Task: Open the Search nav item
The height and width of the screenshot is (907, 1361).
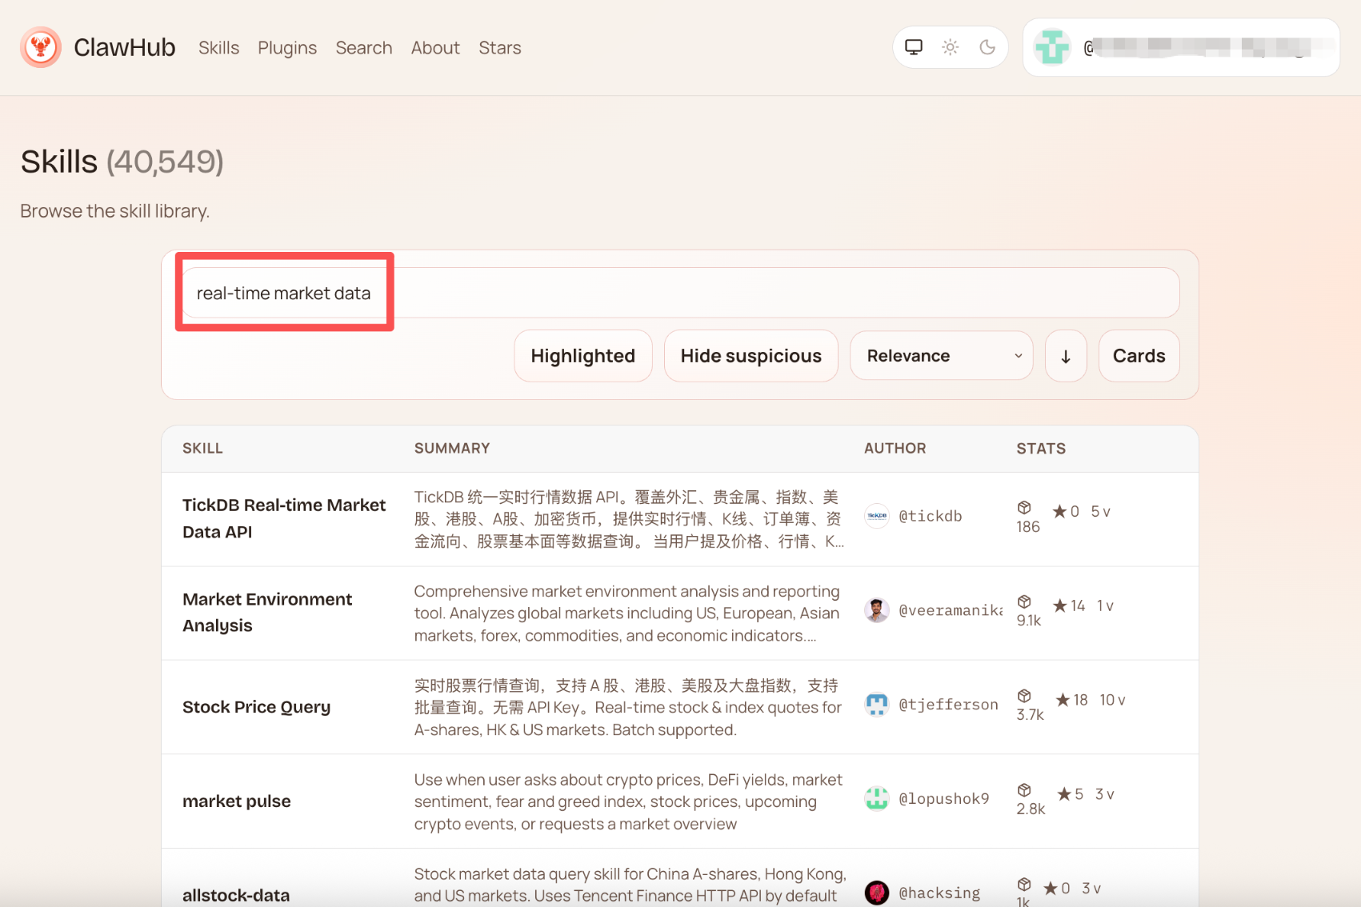Action: coord(364,48)
